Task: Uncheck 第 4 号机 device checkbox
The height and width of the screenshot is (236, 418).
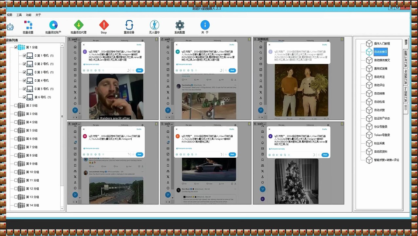Action: [24, 80]
